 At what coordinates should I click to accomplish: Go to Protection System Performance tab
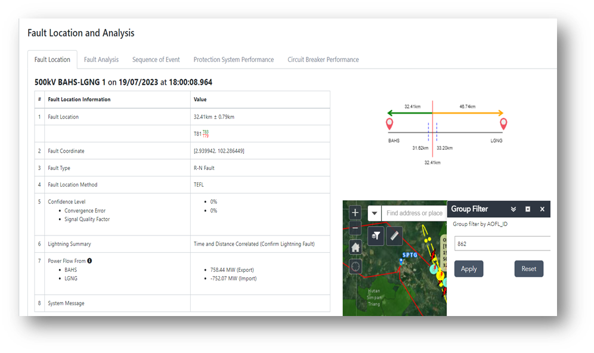tap(233, 60)
